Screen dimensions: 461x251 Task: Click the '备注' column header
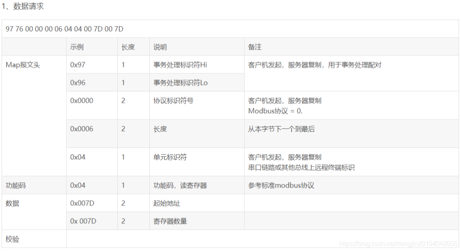pos(255,47)
